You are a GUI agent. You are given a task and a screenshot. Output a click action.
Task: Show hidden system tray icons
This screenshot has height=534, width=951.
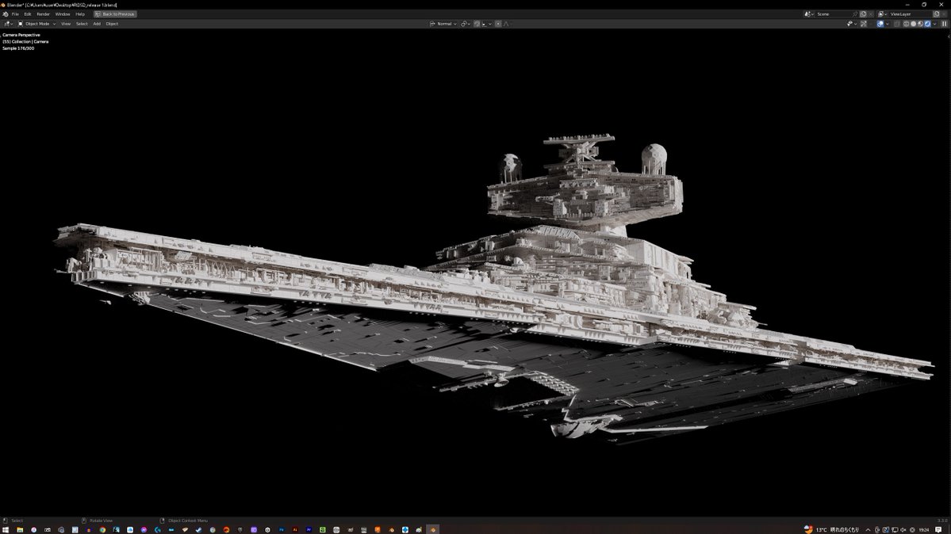click(x=868, y=529)
